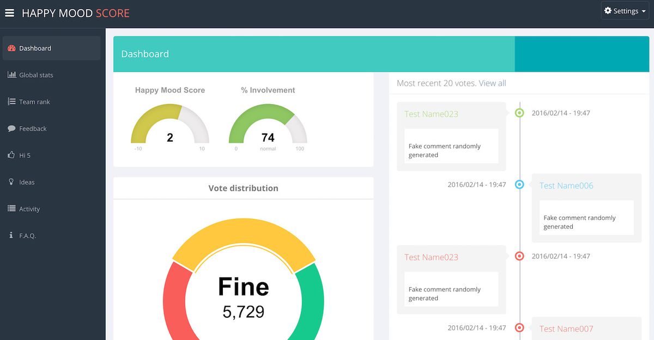Click the Settings gear icon
The width and height of the screenshot is (654, 340).
pyautogui.click(x=609, y=10)
